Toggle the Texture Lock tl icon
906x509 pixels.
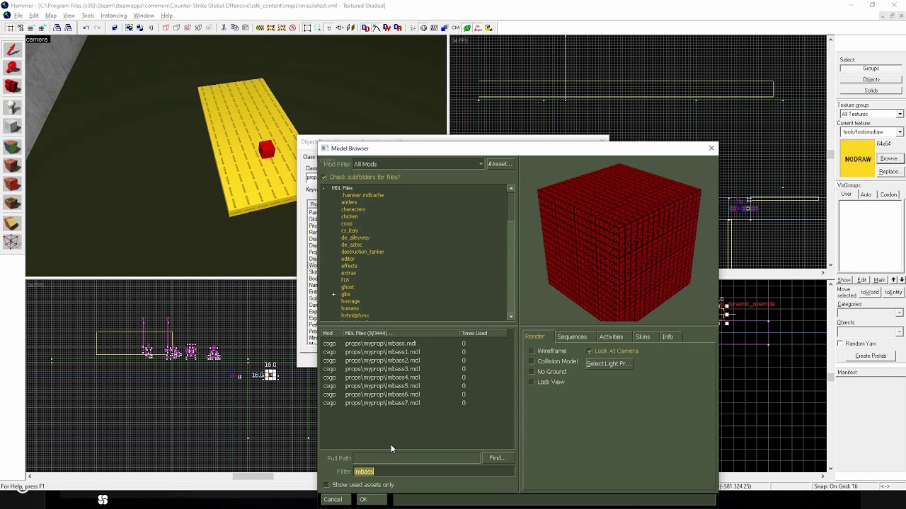pos(329,28)
